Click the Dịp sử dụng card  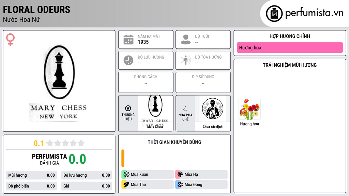tap(203, 82)
